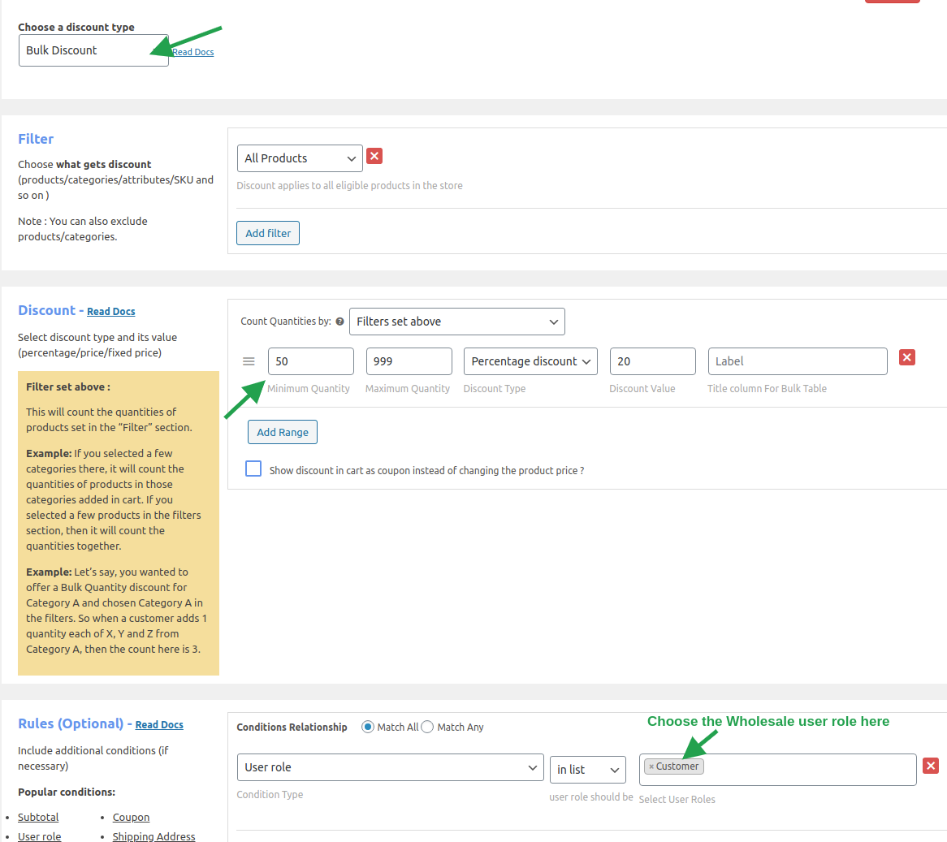This screenshot has width=947, height=842.
Task: Remove the All Products filter with red X
Action: 374,157
